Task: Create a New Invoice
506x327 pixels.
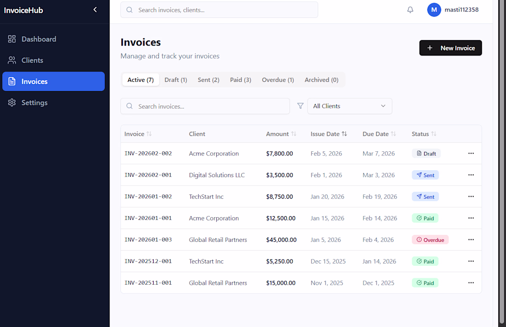Action: click(450, 48)
